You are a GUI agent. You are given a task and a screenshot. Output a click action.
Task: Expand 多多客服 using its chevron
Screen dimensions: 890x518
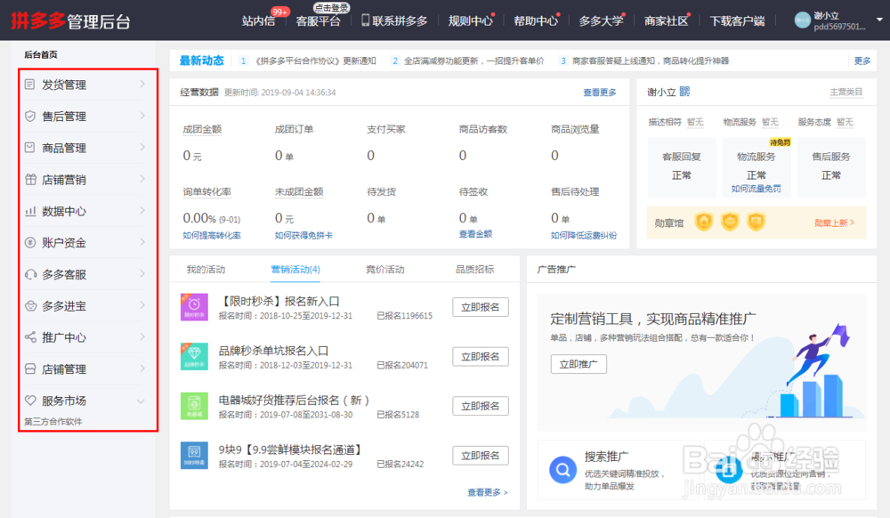click(142, 274)
